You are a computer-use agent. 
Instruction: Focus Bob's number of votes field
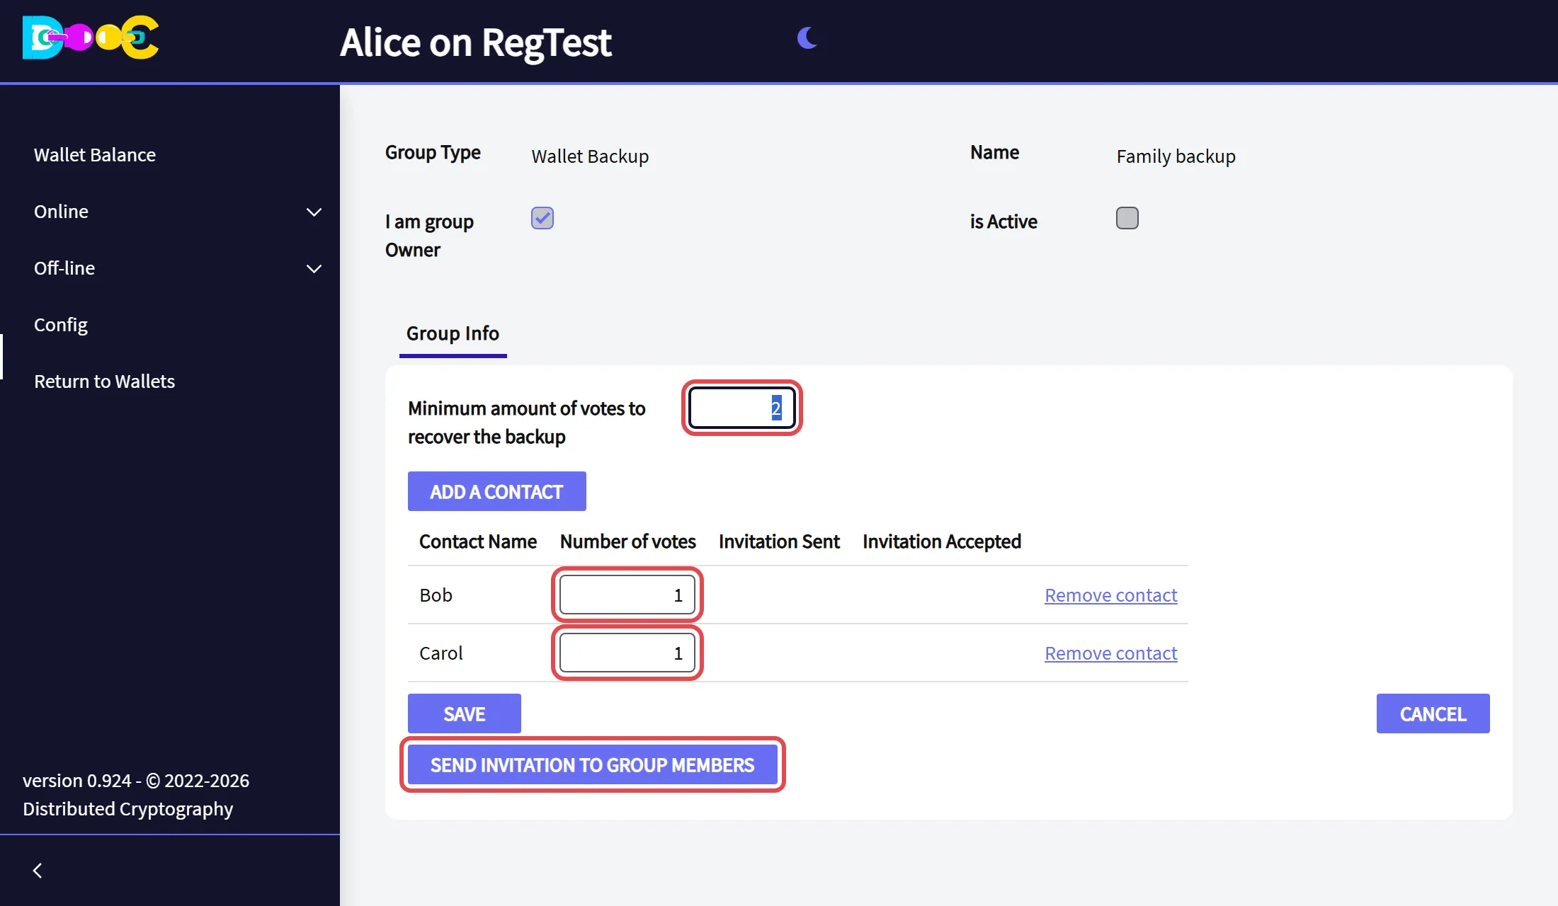[627, 595]
